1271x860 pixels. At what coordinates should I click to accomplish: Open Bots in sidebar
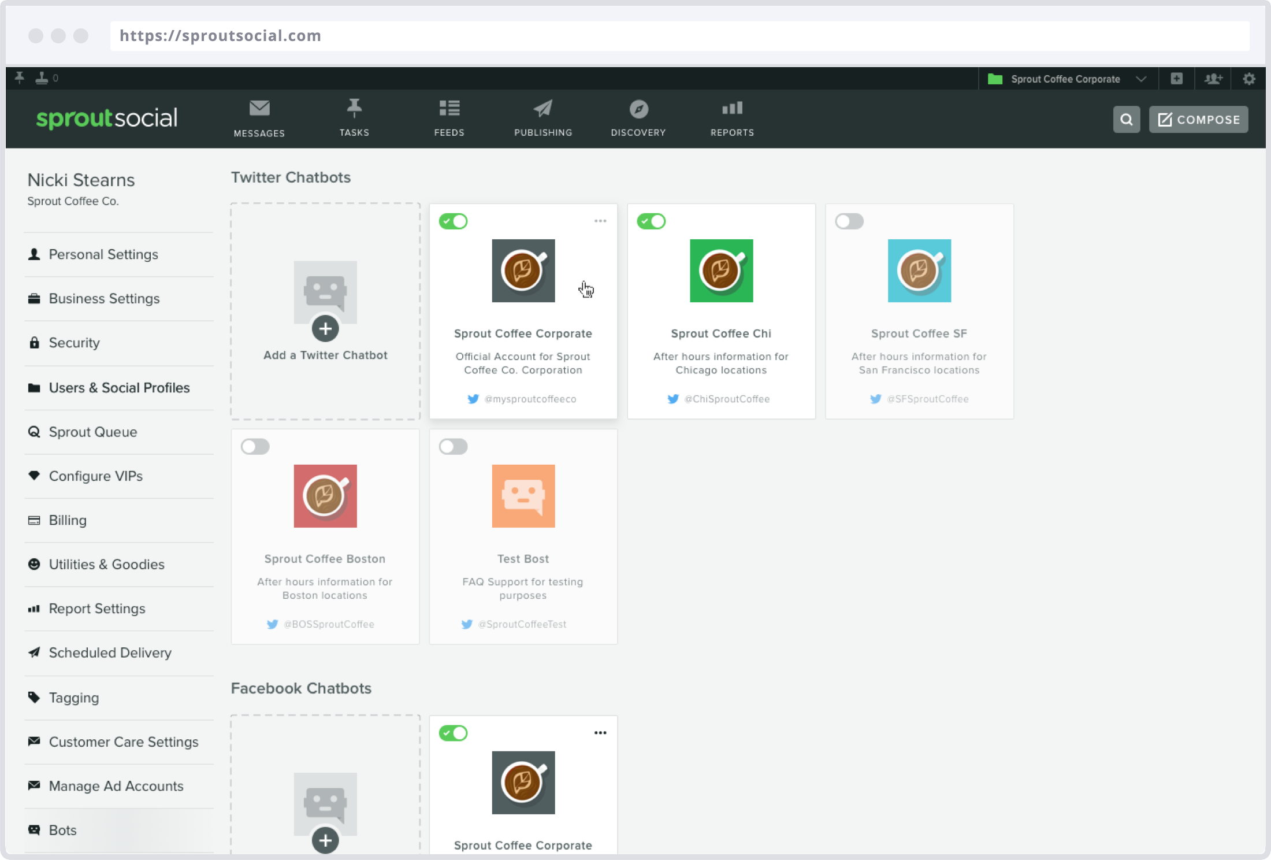click(119, 831)
